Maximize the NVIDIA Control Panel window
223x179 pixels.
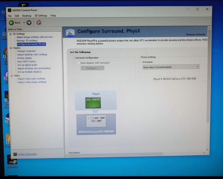point(197,9)
